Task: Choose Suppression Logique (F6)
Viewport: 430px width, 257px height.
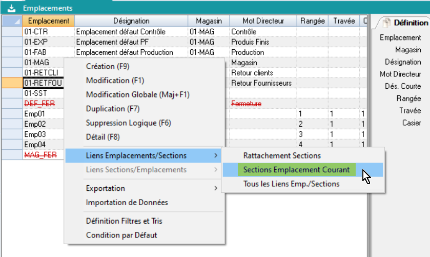Action: click(128, 123)
